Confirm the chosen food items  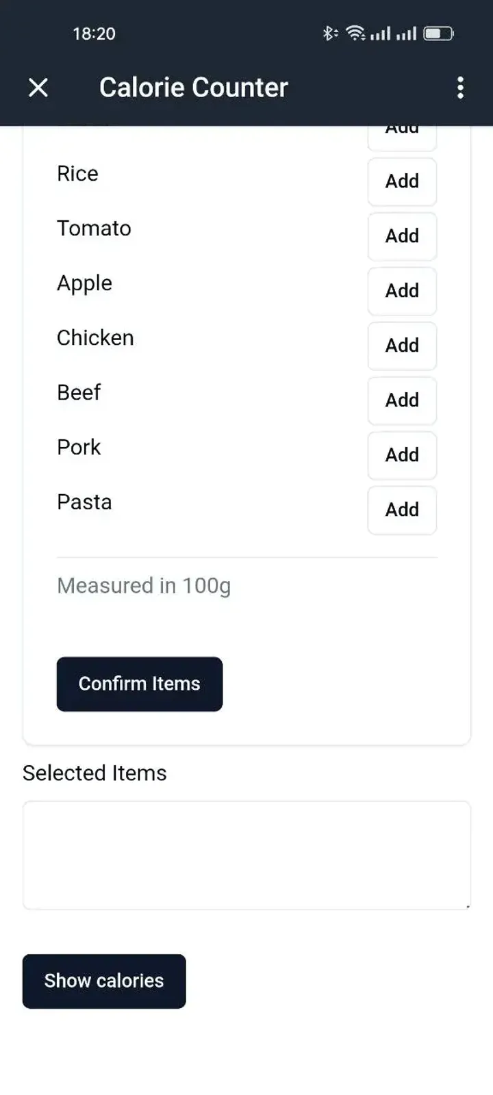click(x=140, y=684)
